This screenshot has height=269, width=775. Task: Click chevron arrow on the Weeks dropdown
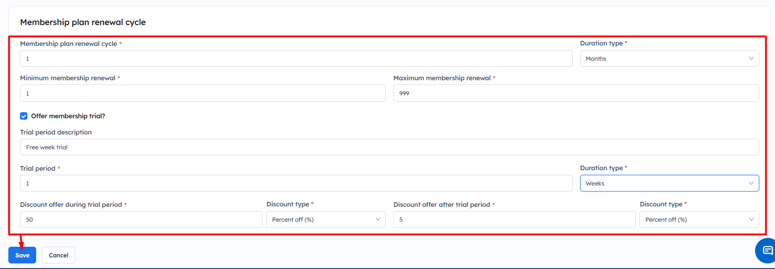(x=751, y=183)
